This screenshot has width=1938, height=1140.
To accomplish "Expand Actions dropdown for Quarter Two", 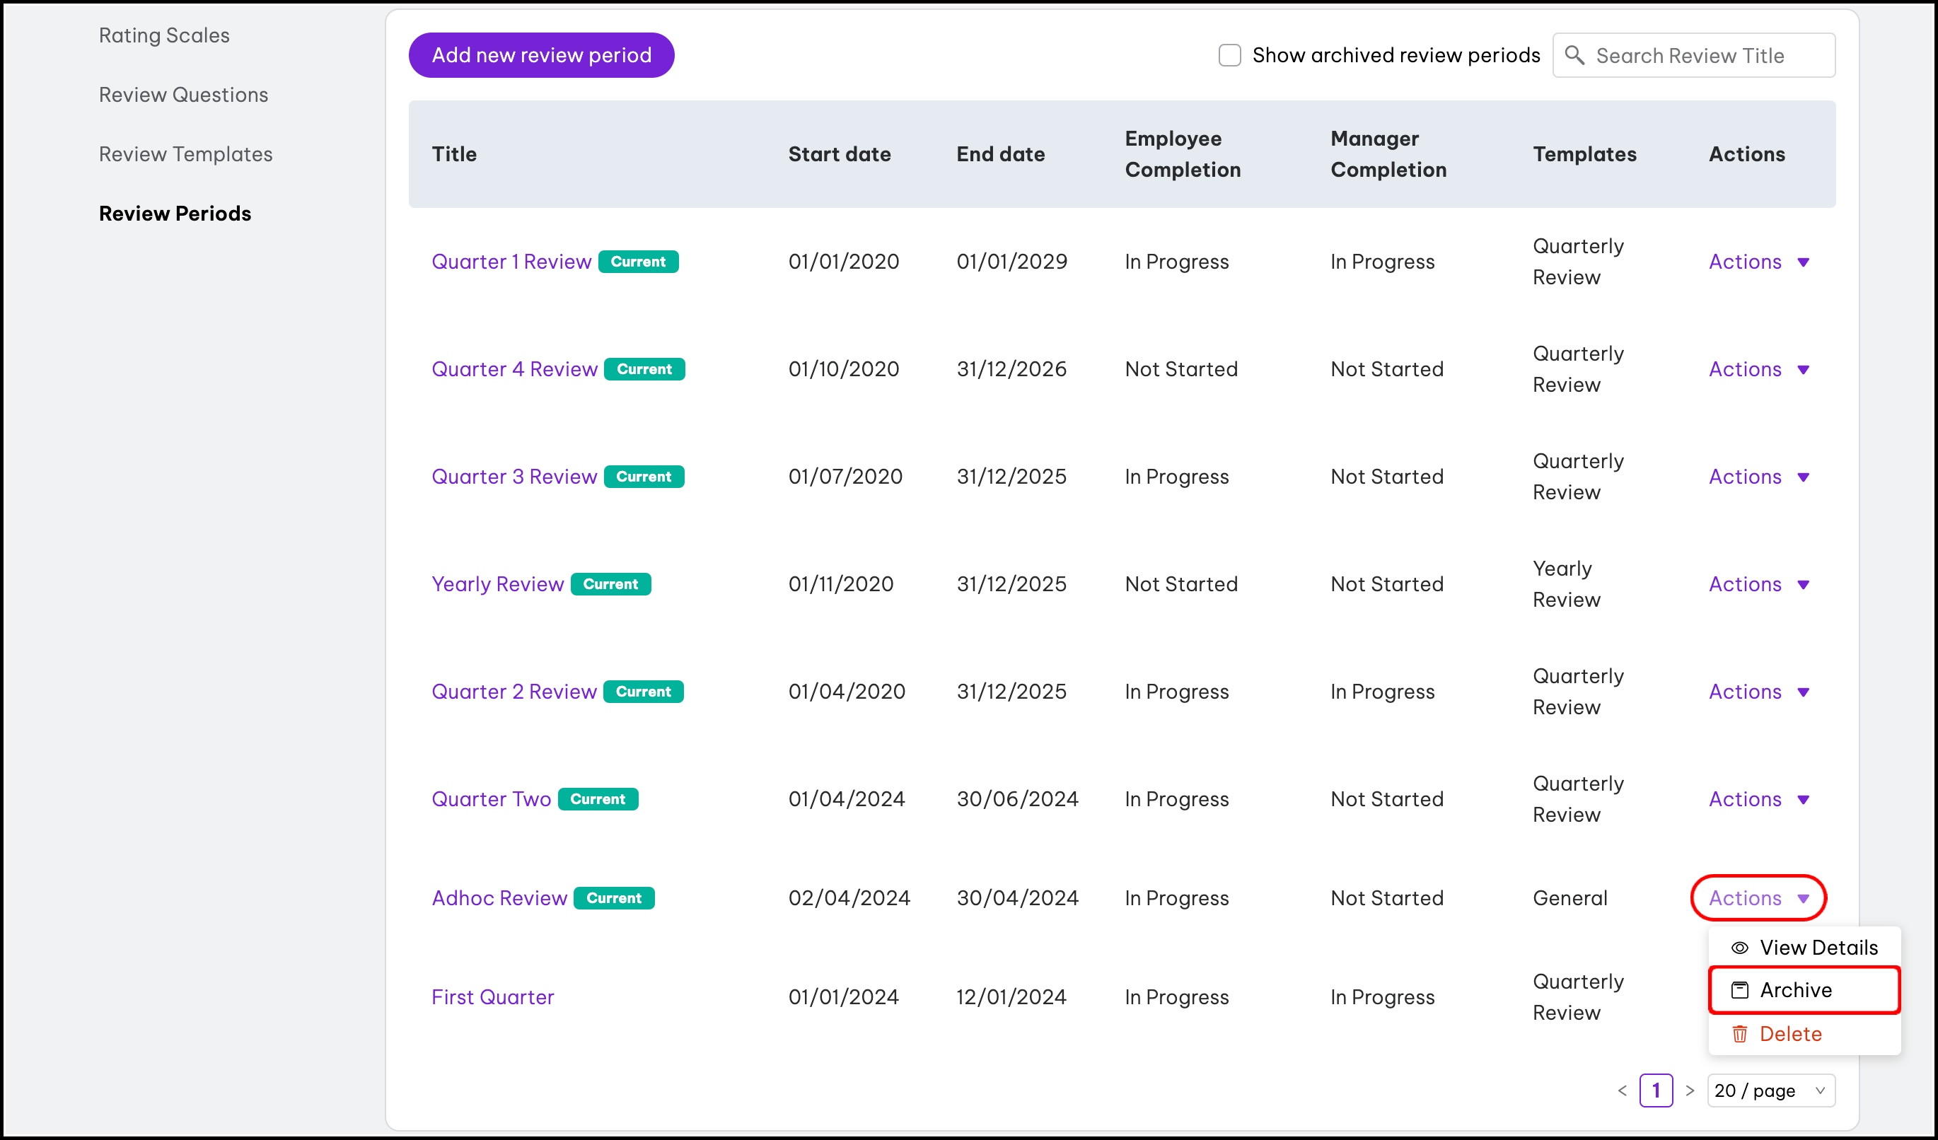I will pyautogui.click(x=1758, y=799).
